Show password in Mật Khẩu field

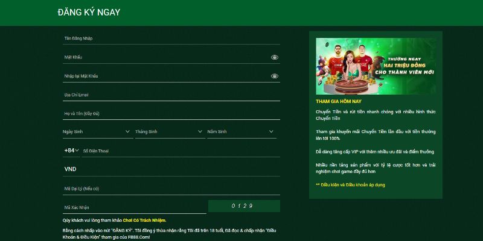pyautogui.click(x=274, y=57)
